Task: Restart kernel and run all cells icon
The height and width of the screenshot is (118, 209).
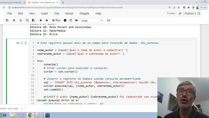Action: tap(76, 20)
